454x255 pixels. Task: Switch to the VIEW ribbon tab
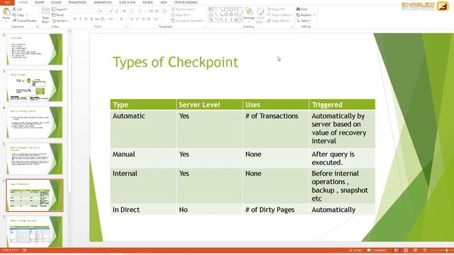(x=163, y=2)
